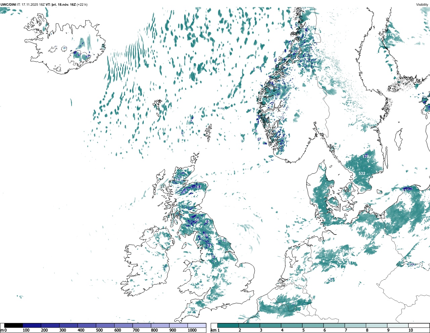The width and height of the screenshot is (430, 333).
Task: Click the black 0–100 m legend swatch
Action: click(13, 325)
